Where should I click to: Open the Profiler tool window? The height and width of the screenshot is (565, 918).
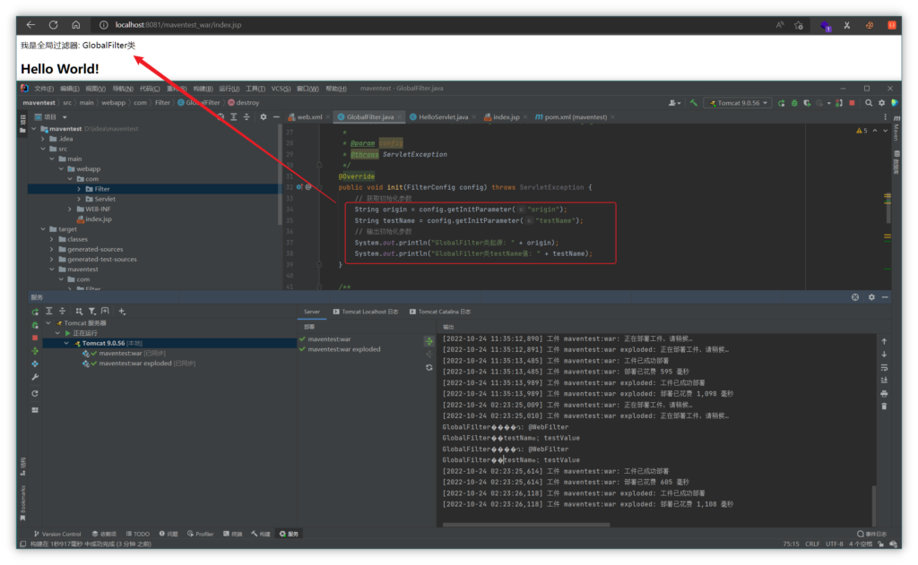[x=200, y=534]
